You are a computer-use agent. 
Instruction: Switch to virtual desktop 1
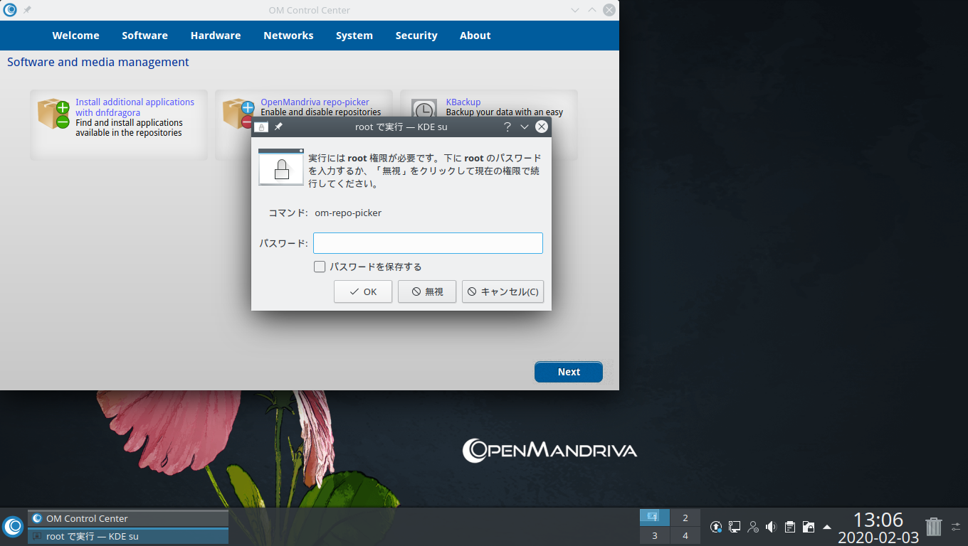655,518
